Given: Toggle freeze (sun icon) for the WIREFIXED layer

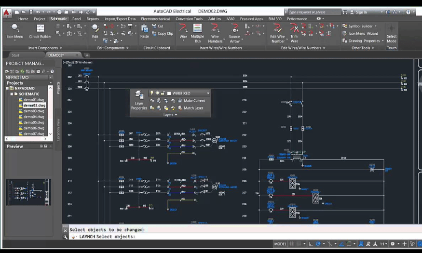Looking at the screenshot, I should coord(157,93).
